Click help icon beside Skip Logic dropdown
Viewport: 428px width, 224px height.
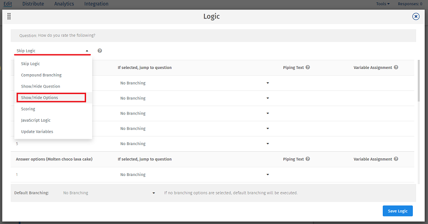pos(100,51)
